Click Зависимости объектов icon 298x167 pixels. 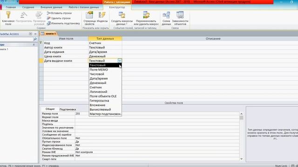click(180, 18)
